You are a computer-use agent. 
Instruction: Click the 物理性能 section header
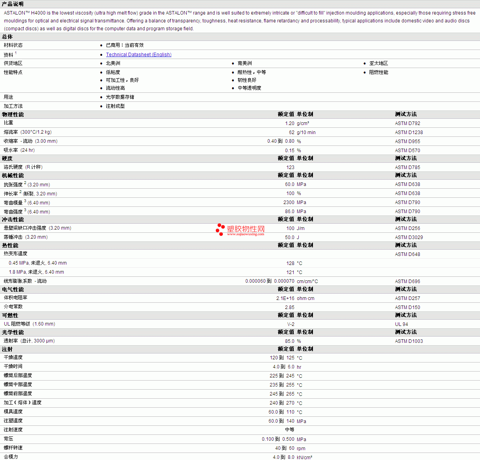[13, 114]
